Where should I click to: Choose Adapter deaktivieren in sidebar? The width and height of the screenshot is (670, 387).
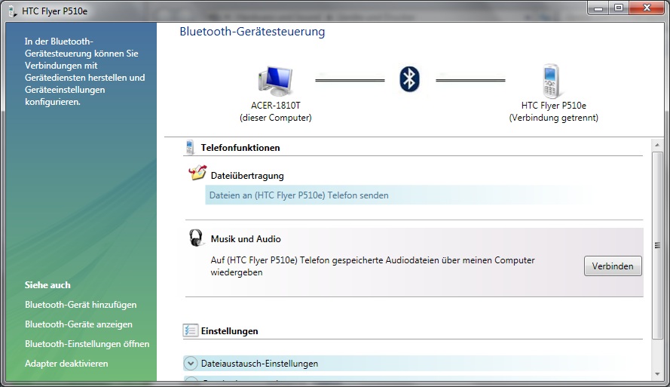66,364
